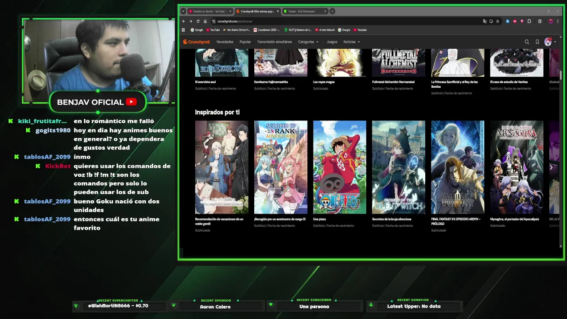Click the Latest tipper No data panel

point(414,306)
